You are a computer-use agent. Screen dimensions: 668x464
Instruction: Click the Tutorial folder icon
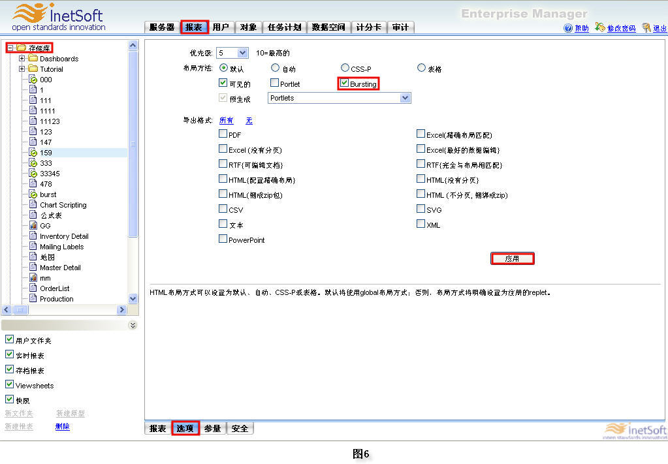tap(33, 69)
